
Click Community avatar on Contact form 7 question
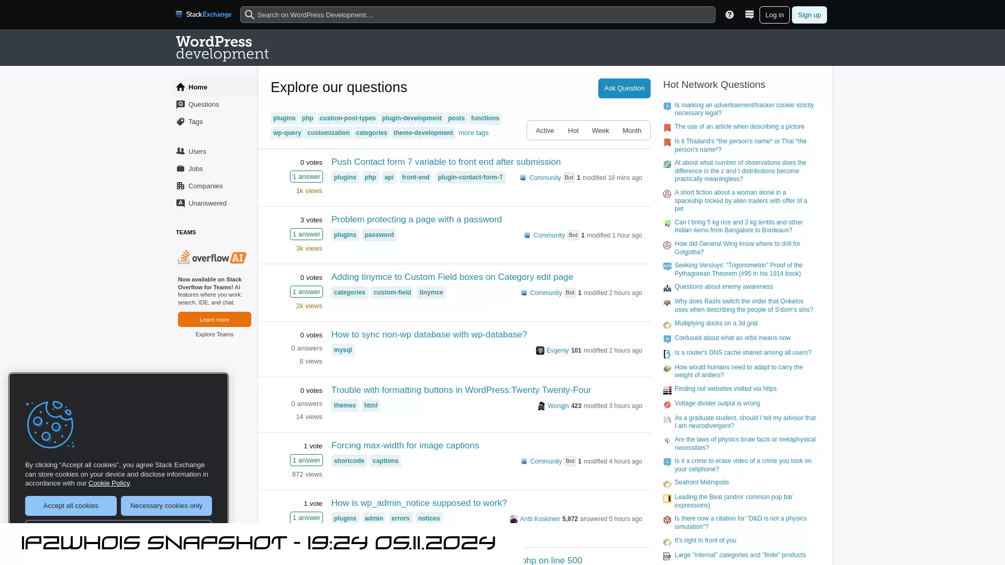(523, 178)
